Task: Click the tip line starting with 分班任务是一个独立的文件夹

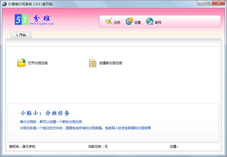Action: 86,128
